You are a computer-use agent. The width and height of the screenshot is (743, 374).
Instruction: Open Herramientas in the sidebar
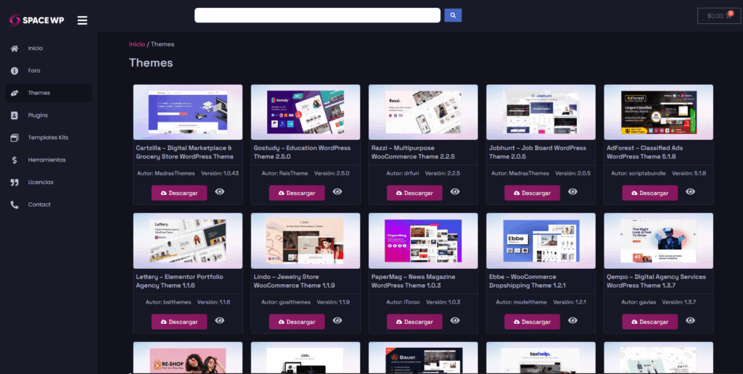point(47,160)
